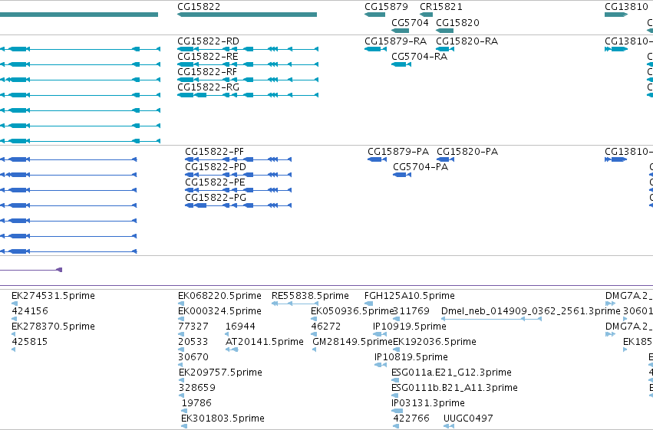
Task: Click the purple arrow feature glyph
Action: pyautogui.click(x=59, y=270)
